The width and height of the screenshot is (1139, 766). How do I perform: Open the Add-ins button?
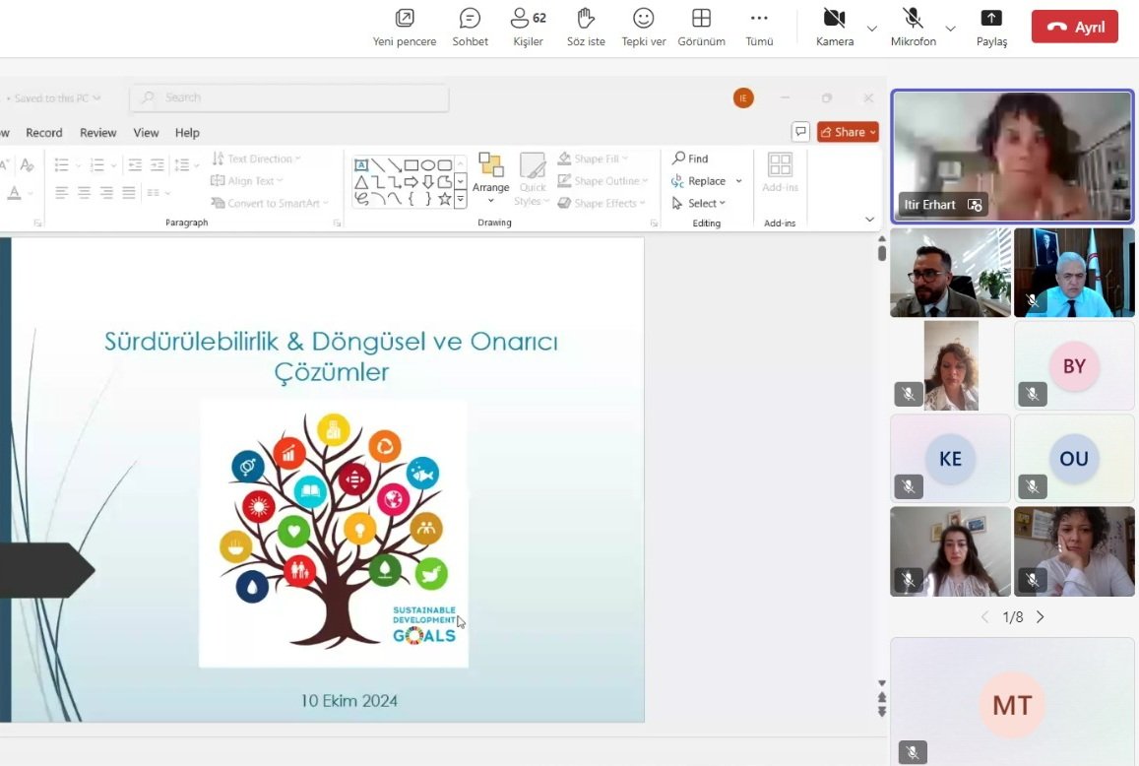780,173
